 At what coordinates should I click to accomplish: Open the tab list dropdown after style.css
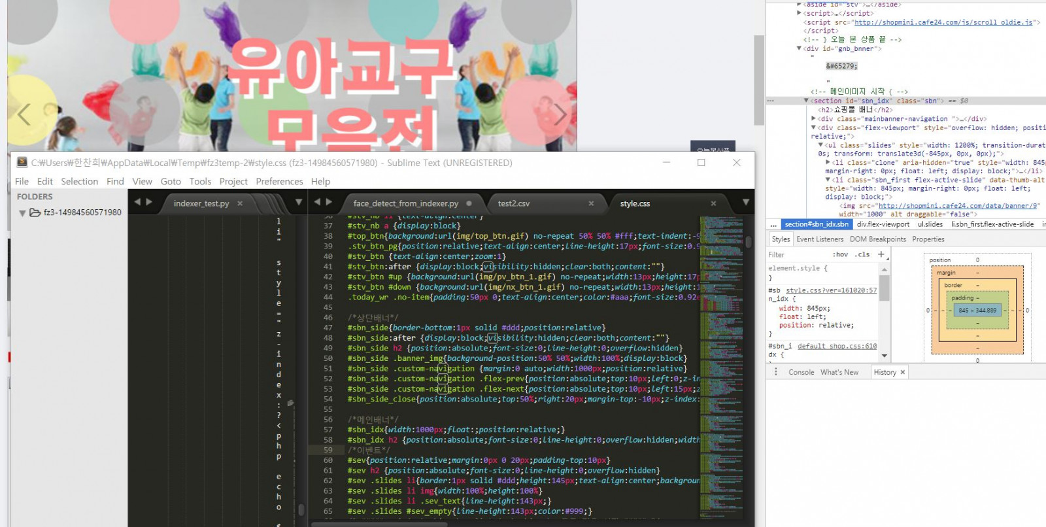[745, 202]
